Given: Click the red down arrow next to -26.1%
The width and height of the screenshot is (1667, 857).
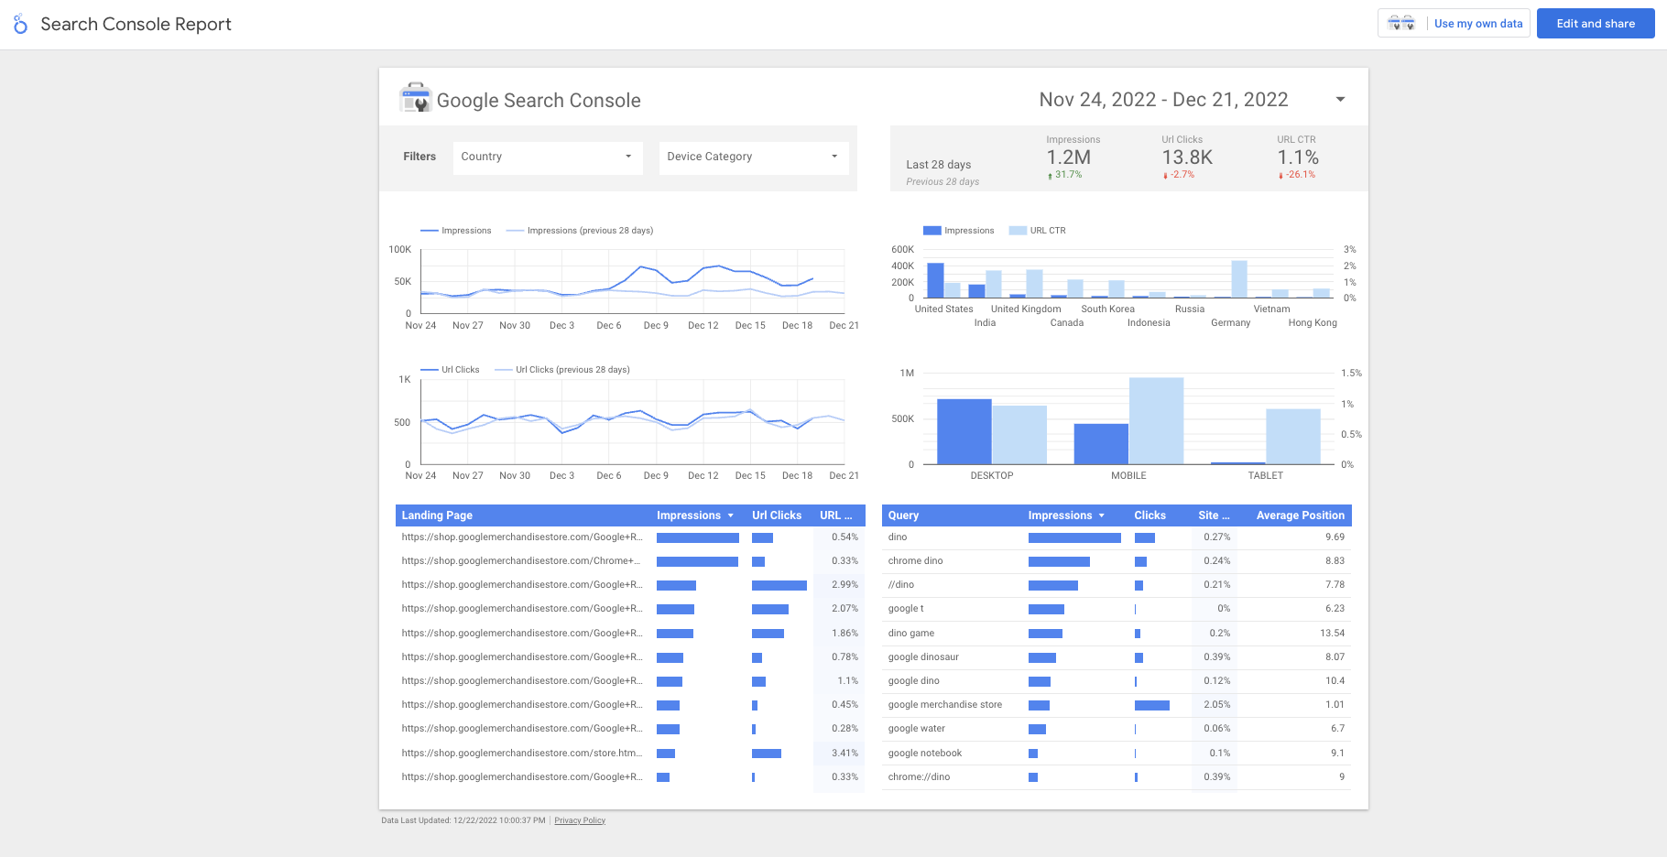Looking at the screenshot, I should [1280, 176].
